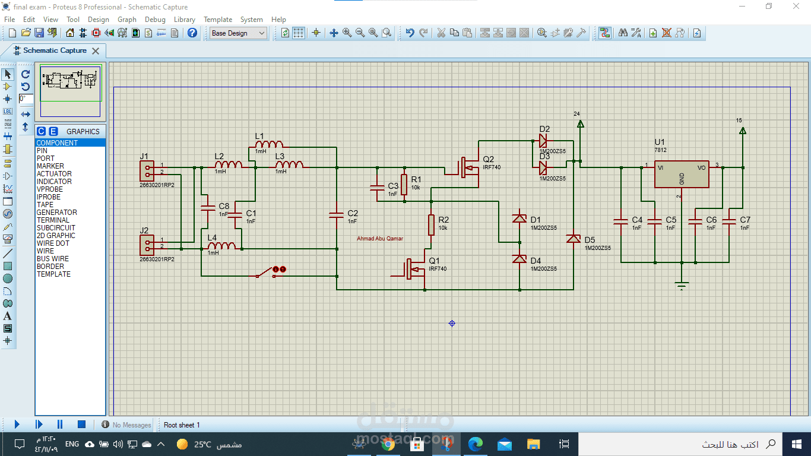
Task: Zoom in on the schematic
Action: 346,33
